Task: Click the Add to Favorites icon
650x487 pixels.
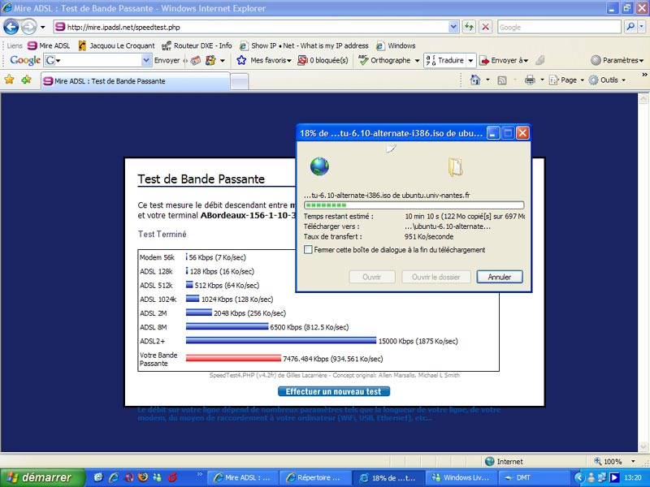Action: 26,80
